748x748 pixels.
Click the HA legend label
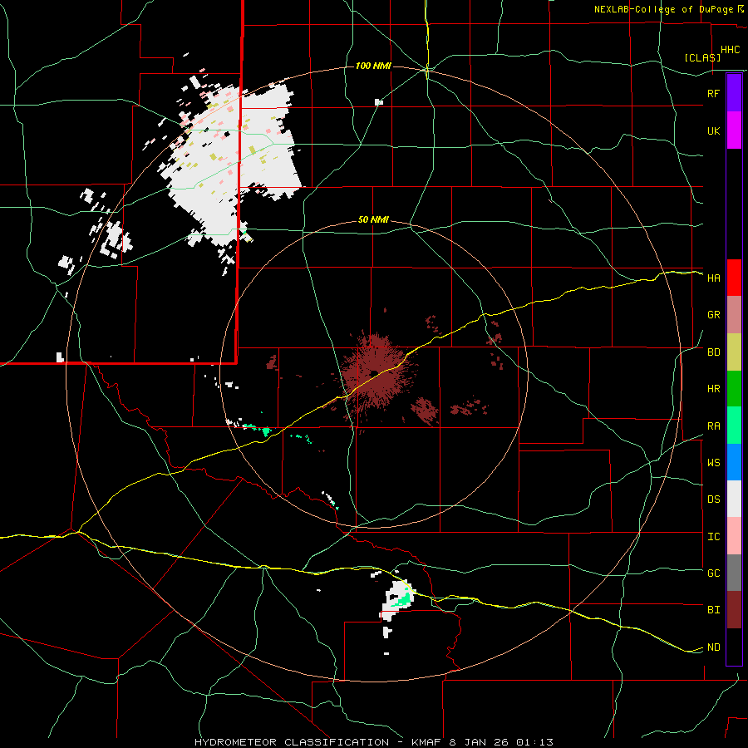pyautogui.click(x=713, y=278)
